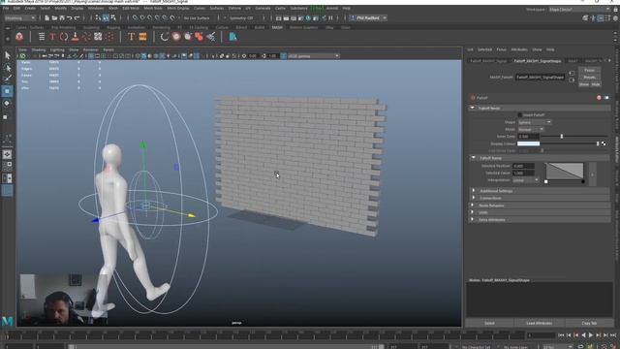
Task: Click the Open Scene folder icon
Action: [x=54, y=17]
